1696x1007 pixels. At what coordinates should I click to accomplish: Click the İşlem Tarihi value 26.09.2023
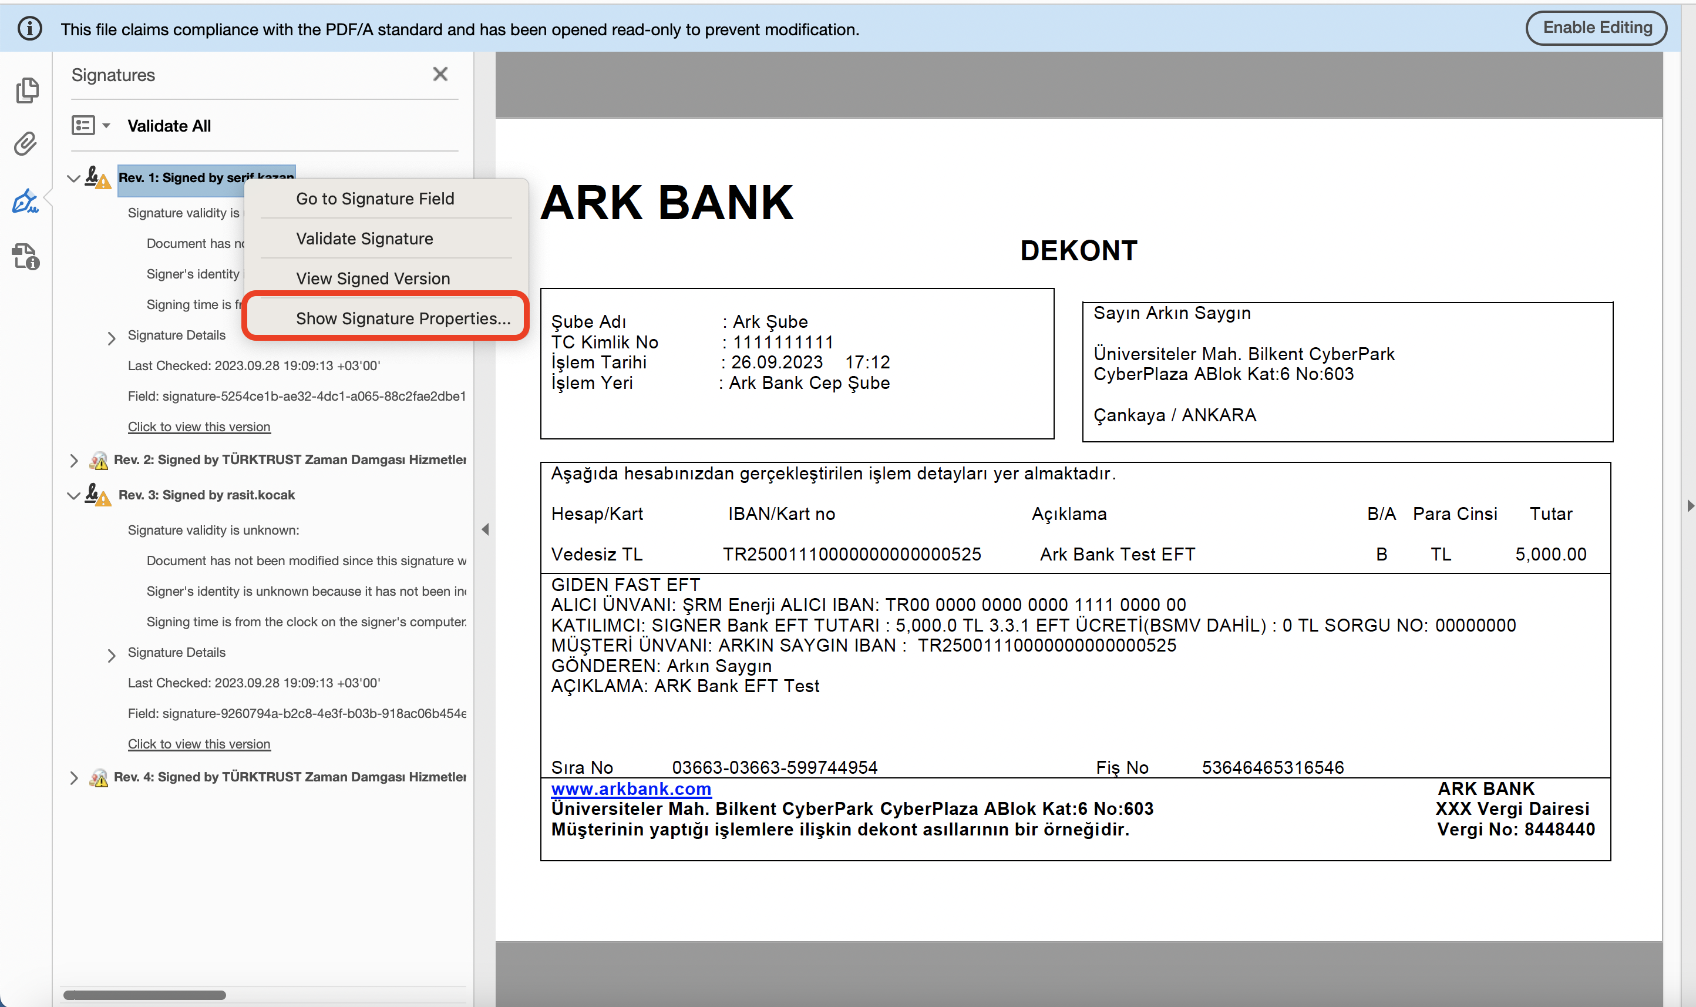pos(777,362)
